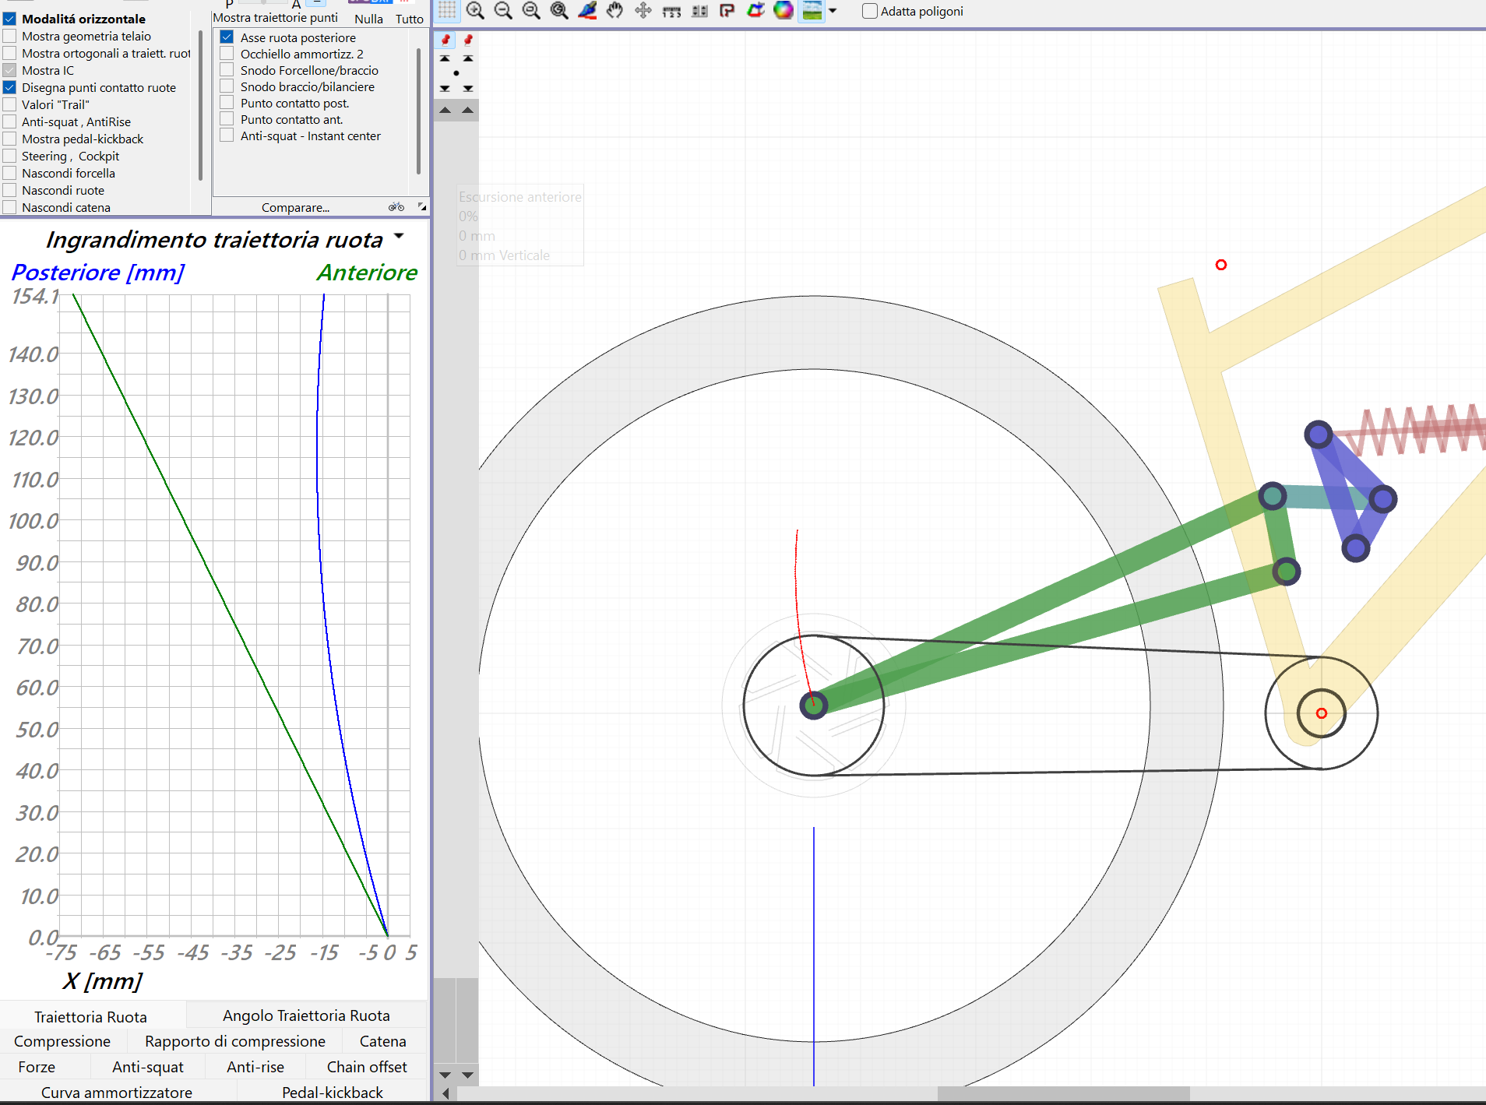The width and height of the screenshot is (1486, 1105).
Task: Check Anti-squat, AntiRise option
Action: point(9,121)
